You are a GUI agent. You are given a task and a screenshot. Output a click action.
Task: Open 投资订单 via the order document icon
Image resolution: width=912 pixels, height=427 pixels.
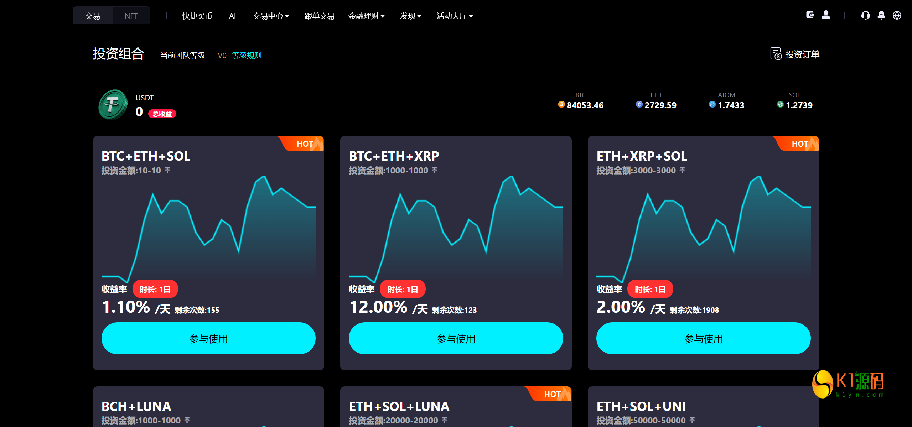click(x=777, y=54)
